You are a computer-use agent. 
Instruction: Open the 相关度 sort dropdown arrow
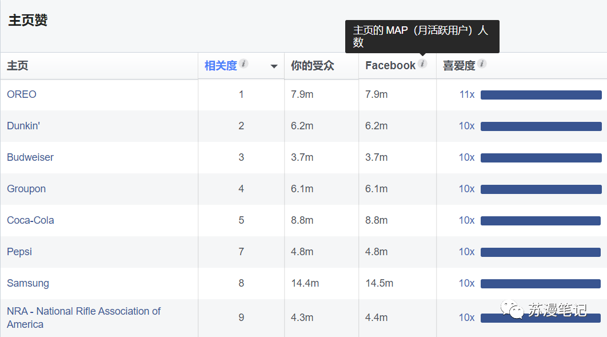pyautogui.click(x=274, y=66)
